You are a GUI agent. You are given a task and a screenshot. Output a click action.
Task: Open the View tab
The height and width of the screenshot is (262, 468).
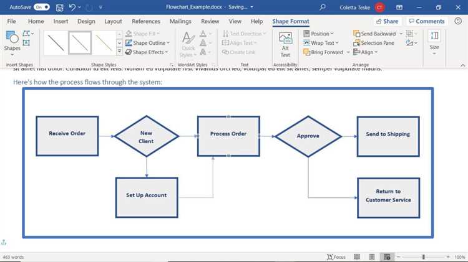click(235, 21)
